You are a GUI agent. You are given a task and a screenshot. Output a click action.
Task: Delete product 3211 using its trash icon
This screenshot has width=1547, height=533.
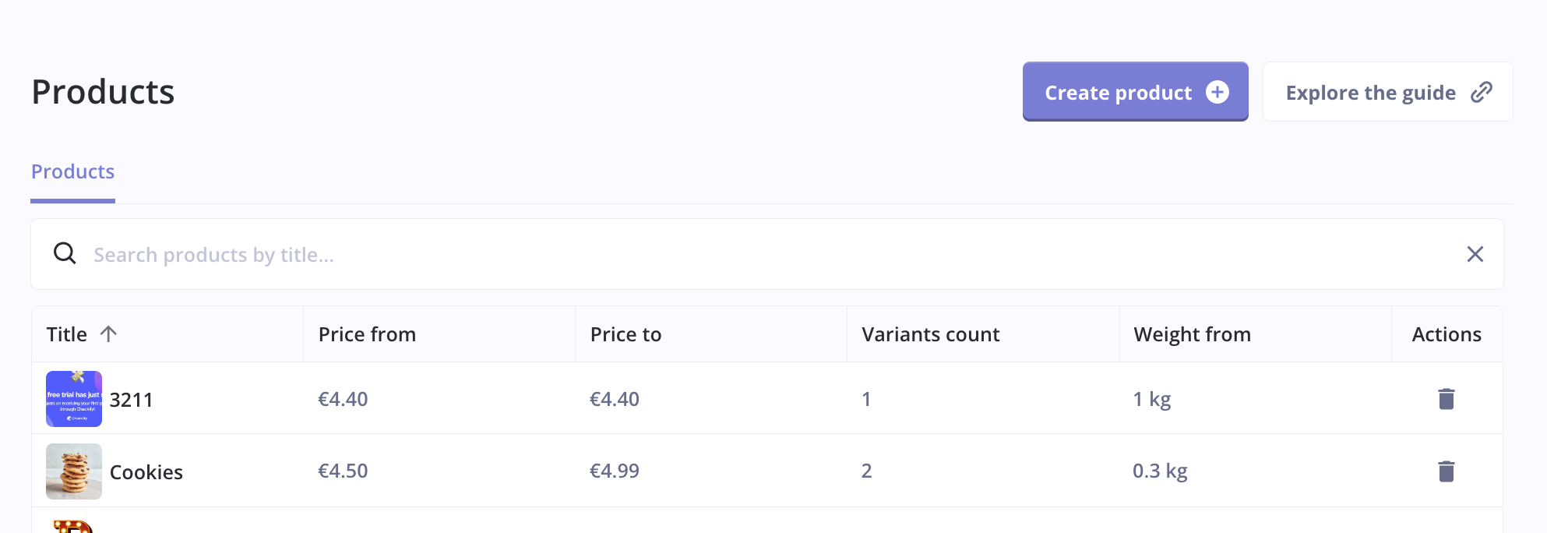click(1447, 398)
